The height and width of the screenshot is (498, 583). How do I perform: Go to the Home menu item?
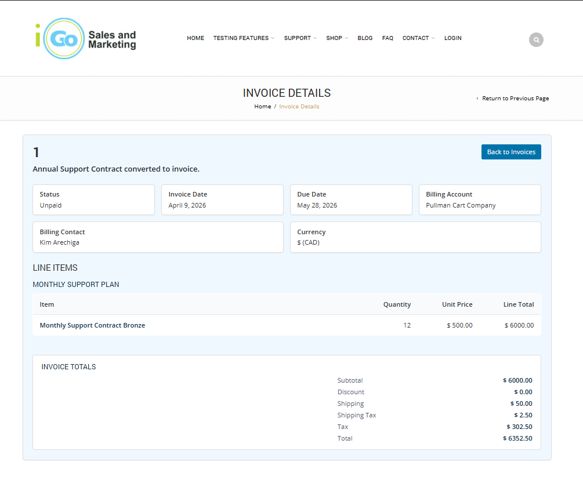coord(195,38)
